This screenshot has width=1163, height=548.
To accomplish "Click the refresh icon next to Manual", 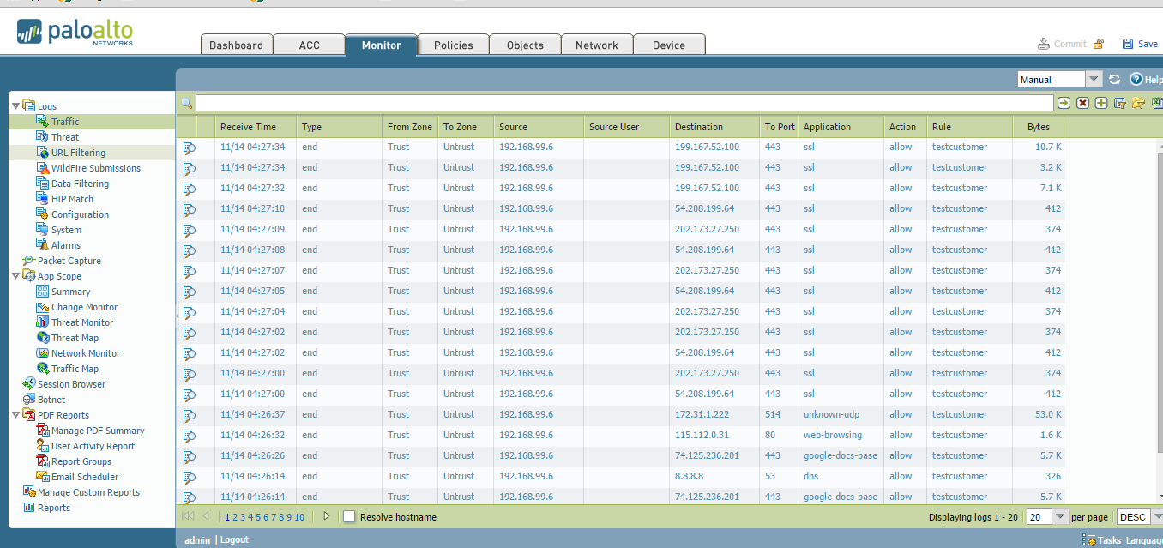I will coord(1114,80).
